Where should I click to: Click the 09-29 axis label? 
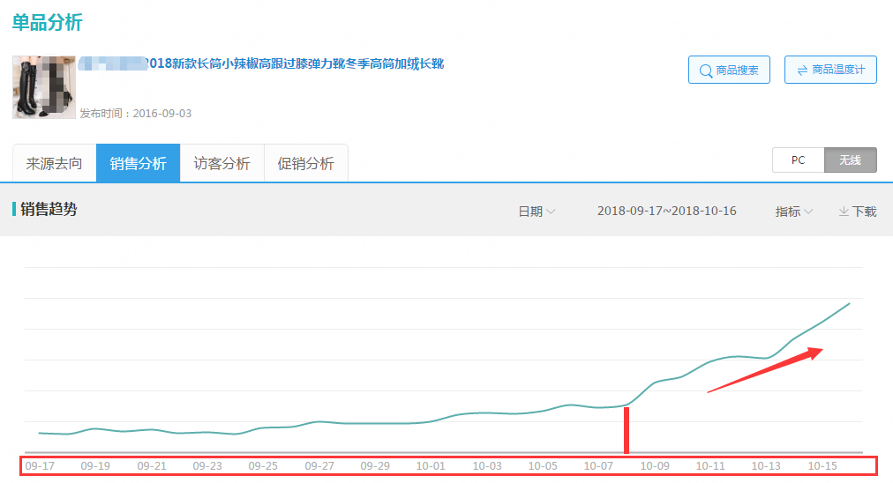[x=375, y=466]
